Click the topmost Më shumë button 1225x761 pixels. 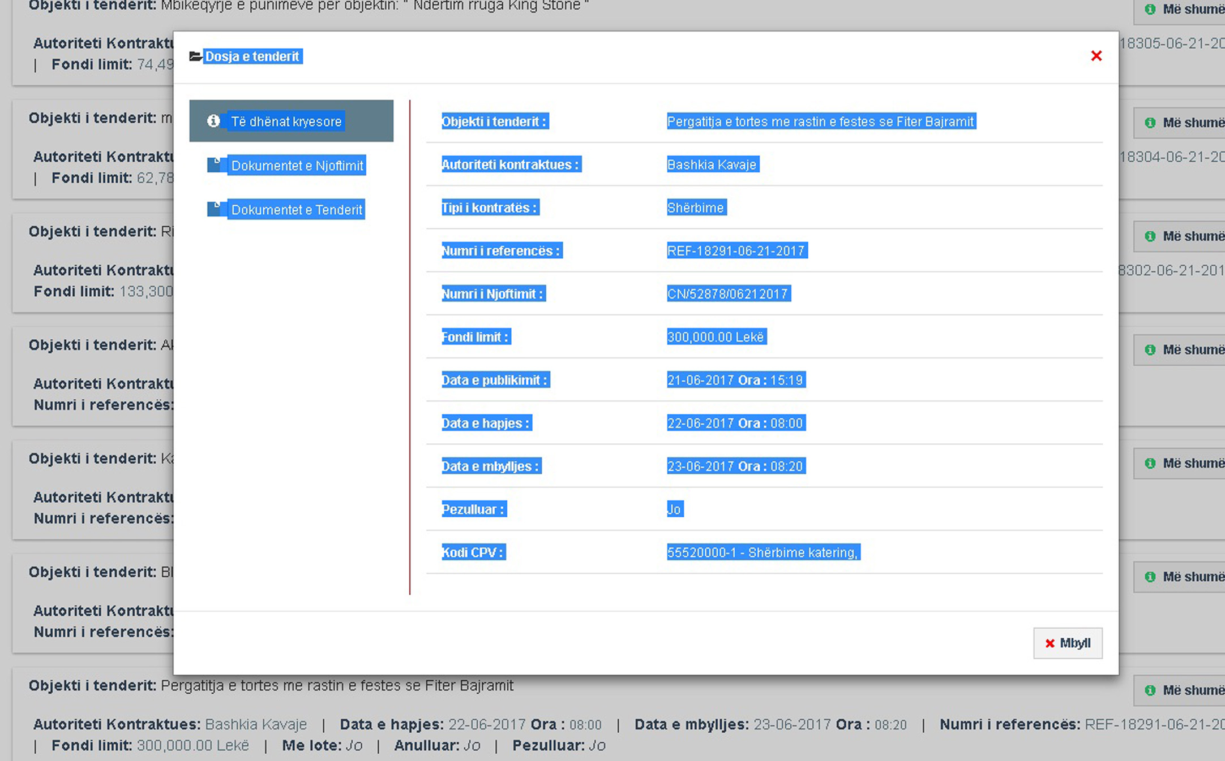click(x=1187, y=10)
